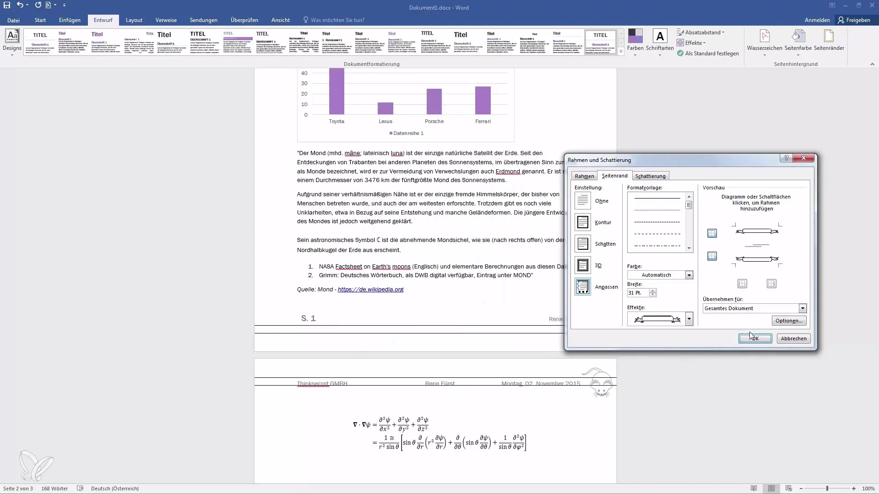Click the Breite width input field
Image resolution: width=879 pixels, height=494 pixels.
[x=638, y=293]
